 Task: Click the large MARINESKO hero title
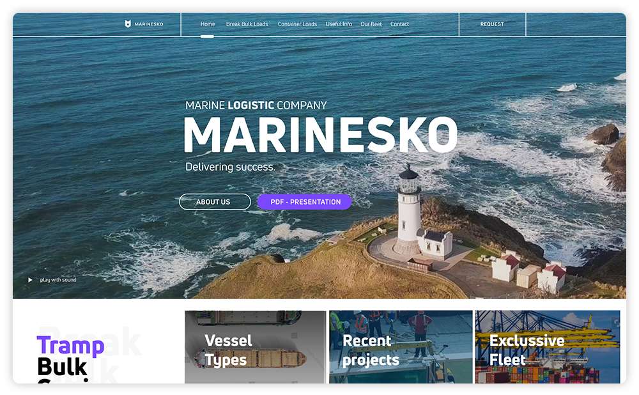click(x=321, y=135)
